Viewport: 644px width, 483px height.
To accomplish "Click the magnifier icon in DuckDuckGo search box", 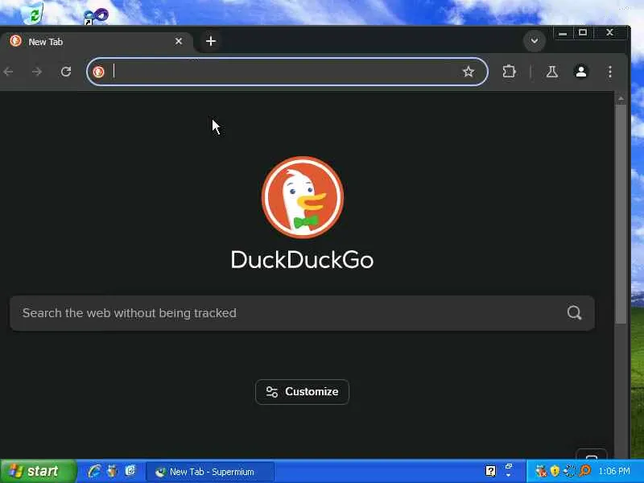I will pyautogui.click(x=574, y=313).
